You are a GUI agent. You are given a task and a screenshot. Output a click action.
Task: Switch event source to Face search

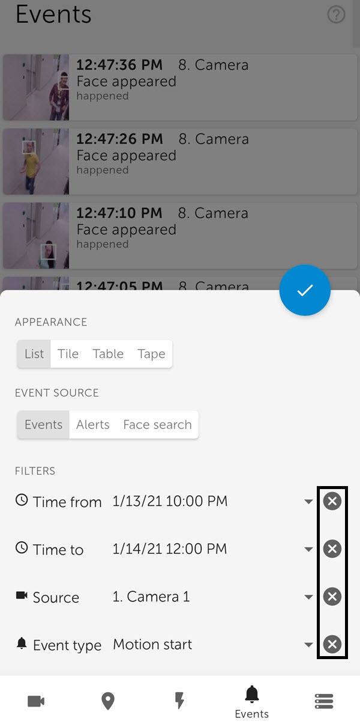point(157,425)
